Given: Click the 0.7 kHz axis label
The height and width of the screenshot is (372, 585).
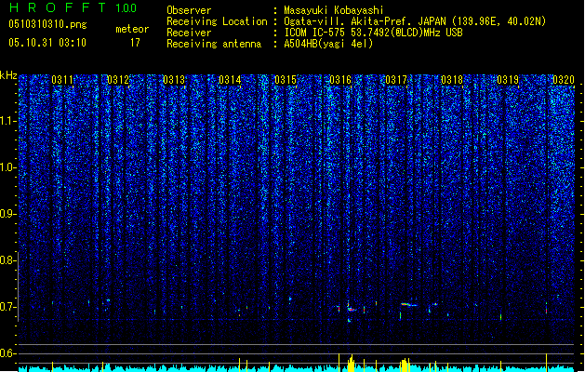Looking at the screenshot, I should coord(7,307).
